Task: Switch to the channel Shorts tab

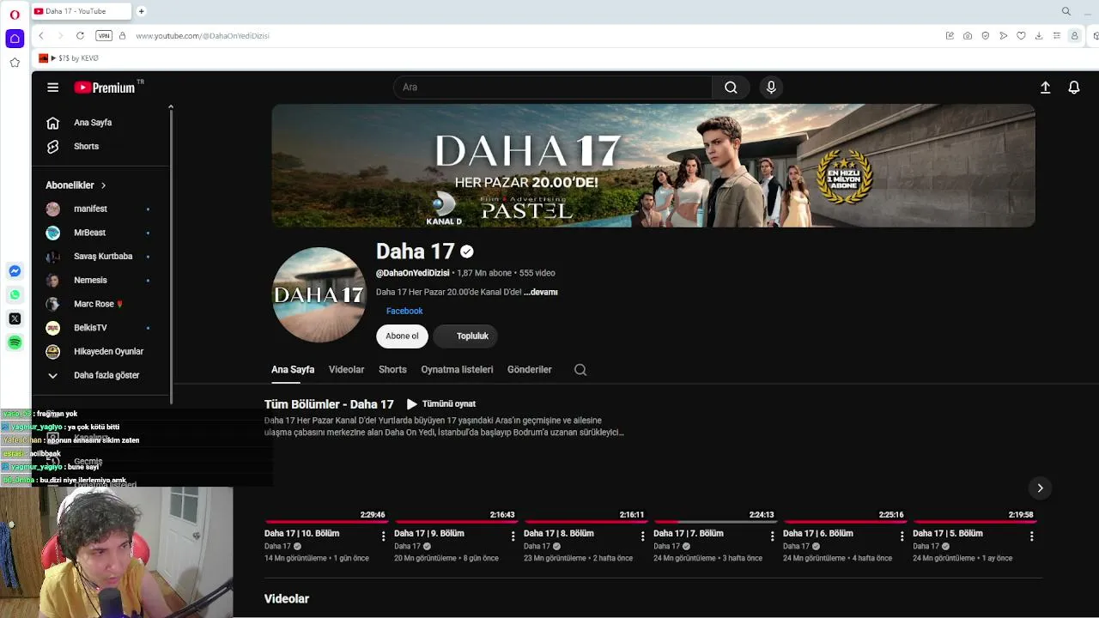Action: (x=392, y=370)
